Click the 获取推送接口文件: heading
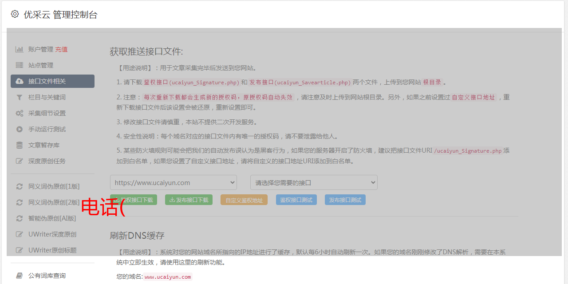Image resolution: width=568 pixels, height=284 pixels. (146, 51)
